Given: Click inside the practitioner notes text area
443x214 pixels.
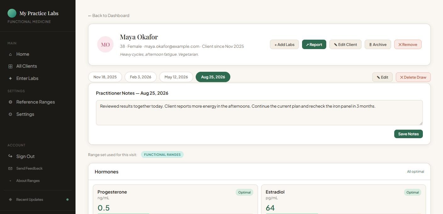Looking at the screenshot, I should coord(259,113).
